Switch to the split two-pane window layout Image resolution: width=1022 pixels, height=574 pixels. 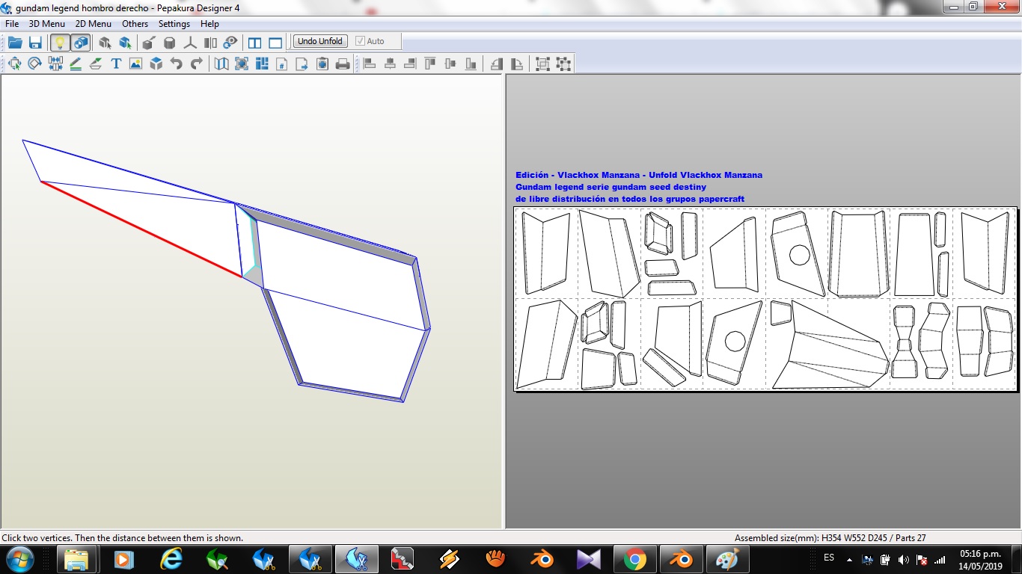click(x=255, y=43)
